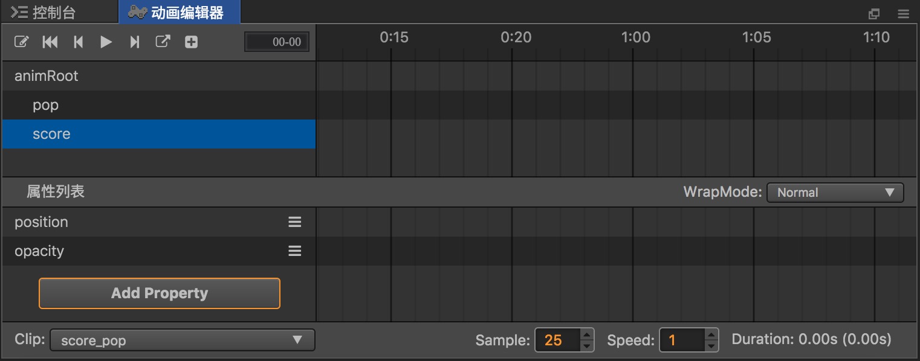Select the pop node
Image resolution: width=920 pixels, height=361 pixels.
[x=46, y=105]
